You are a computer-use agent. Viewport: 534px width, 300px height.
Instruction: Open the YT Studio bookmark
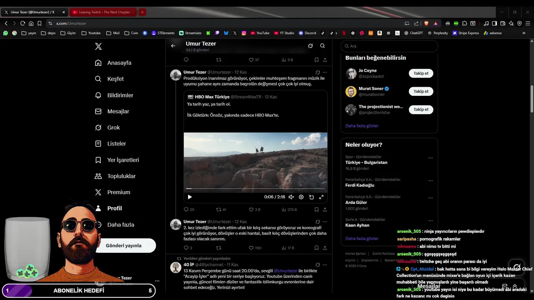coord(284,33)
